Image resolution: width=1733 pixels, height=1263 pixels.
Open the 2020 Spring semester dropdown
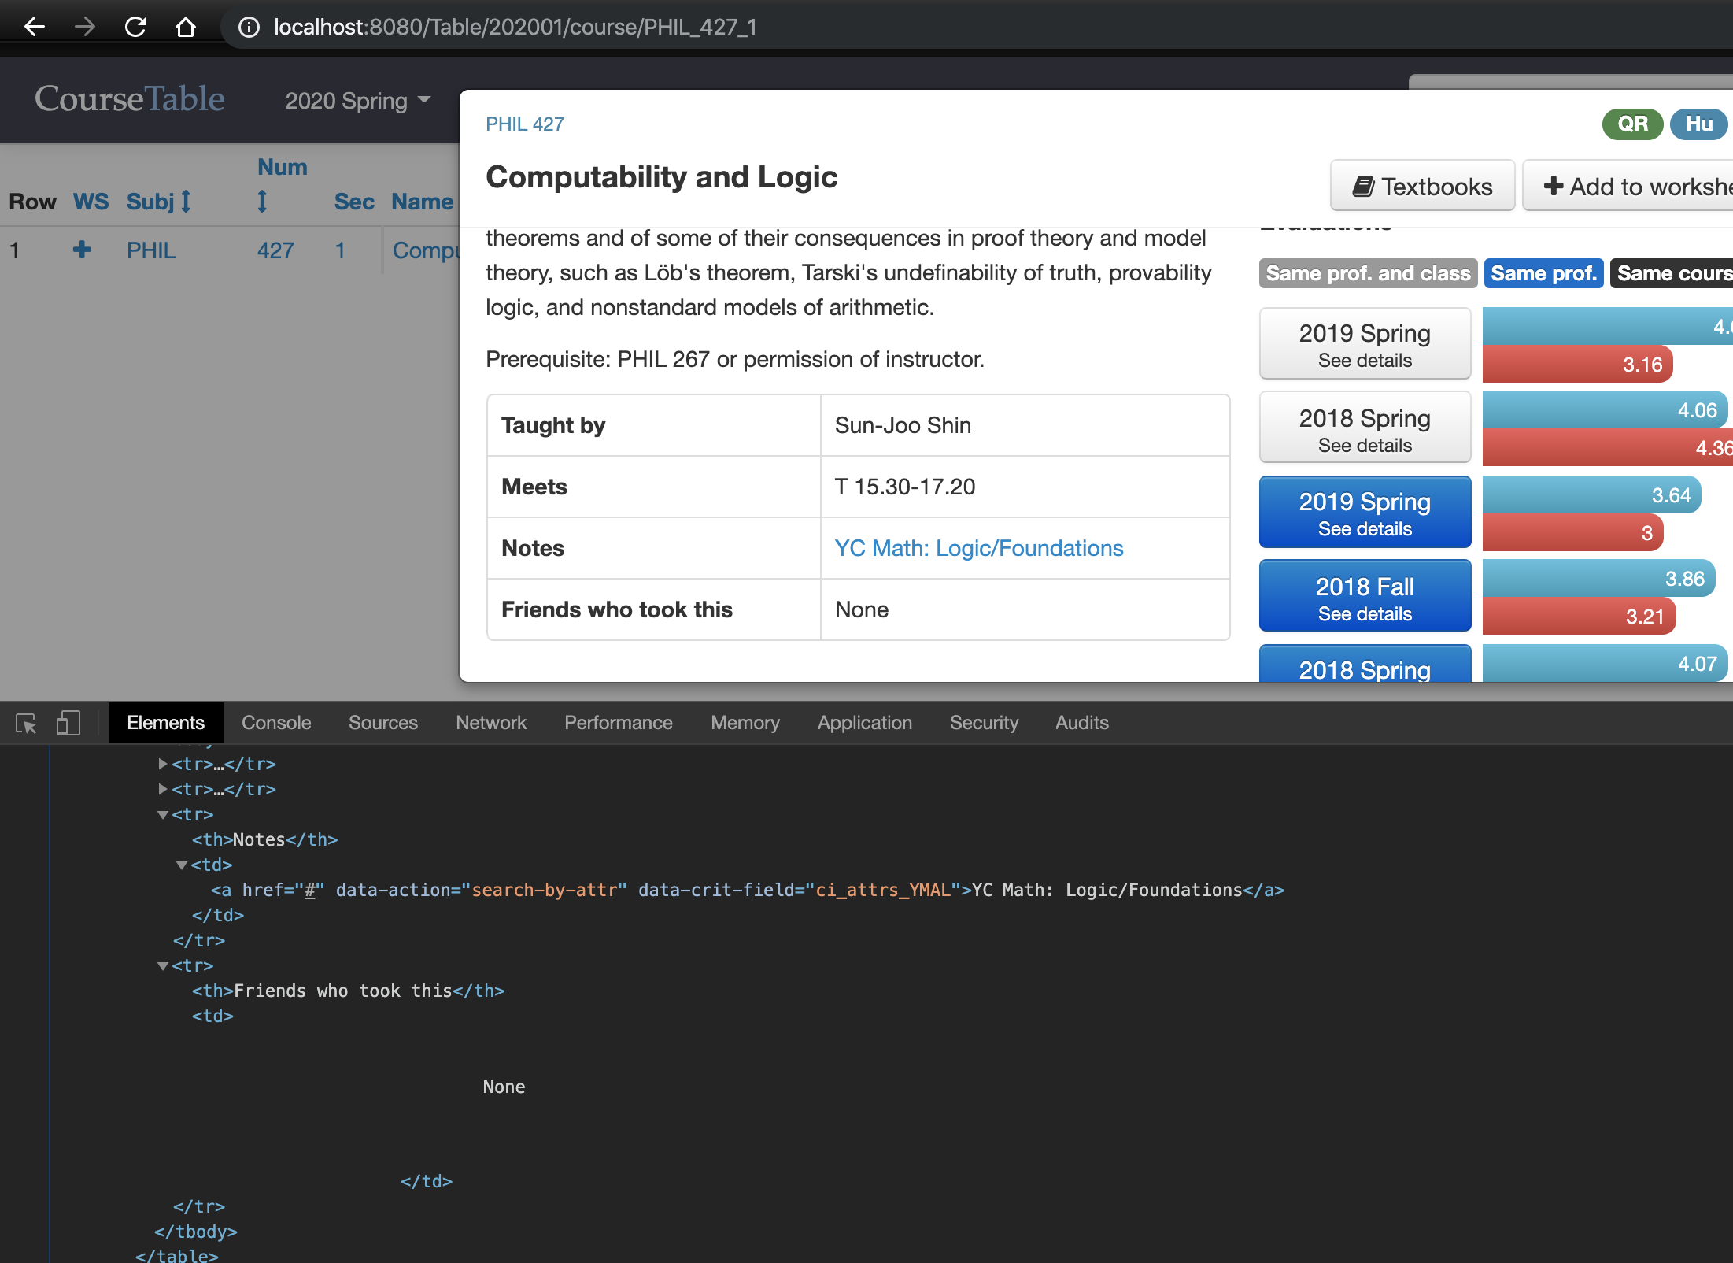(x=356, y=101)
